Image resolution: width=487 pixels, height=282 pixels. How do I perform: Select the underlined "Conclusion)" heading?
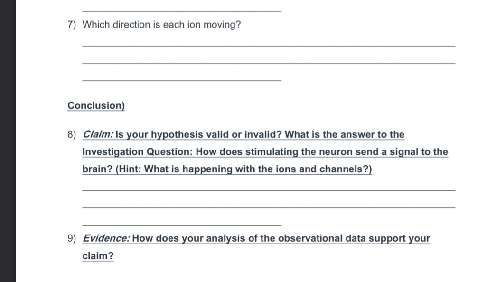click(96, 105)
